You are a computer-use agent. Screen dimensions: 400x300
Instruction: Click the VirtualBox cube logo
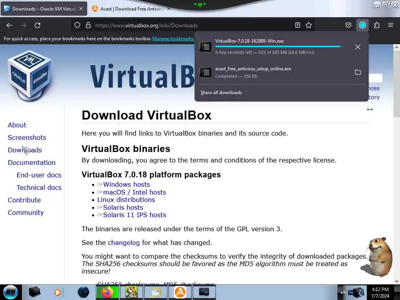coord(30,76)
